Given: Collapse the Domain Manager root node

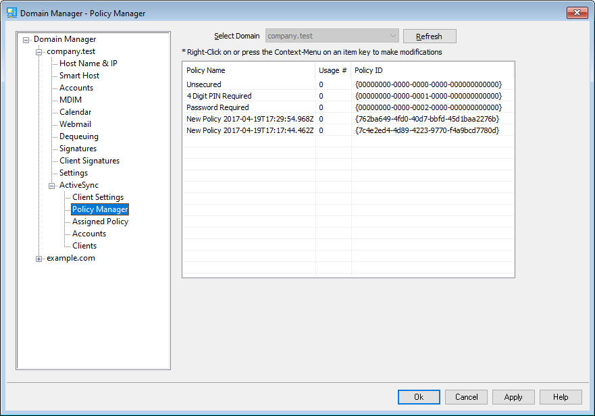Looking at the screenshot, I should [26, 40].
